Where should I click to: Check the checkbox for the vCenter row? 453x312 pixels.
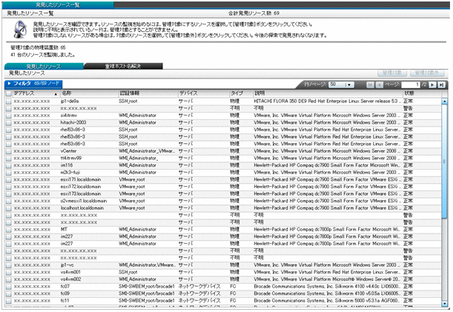[x=9, y=150]
